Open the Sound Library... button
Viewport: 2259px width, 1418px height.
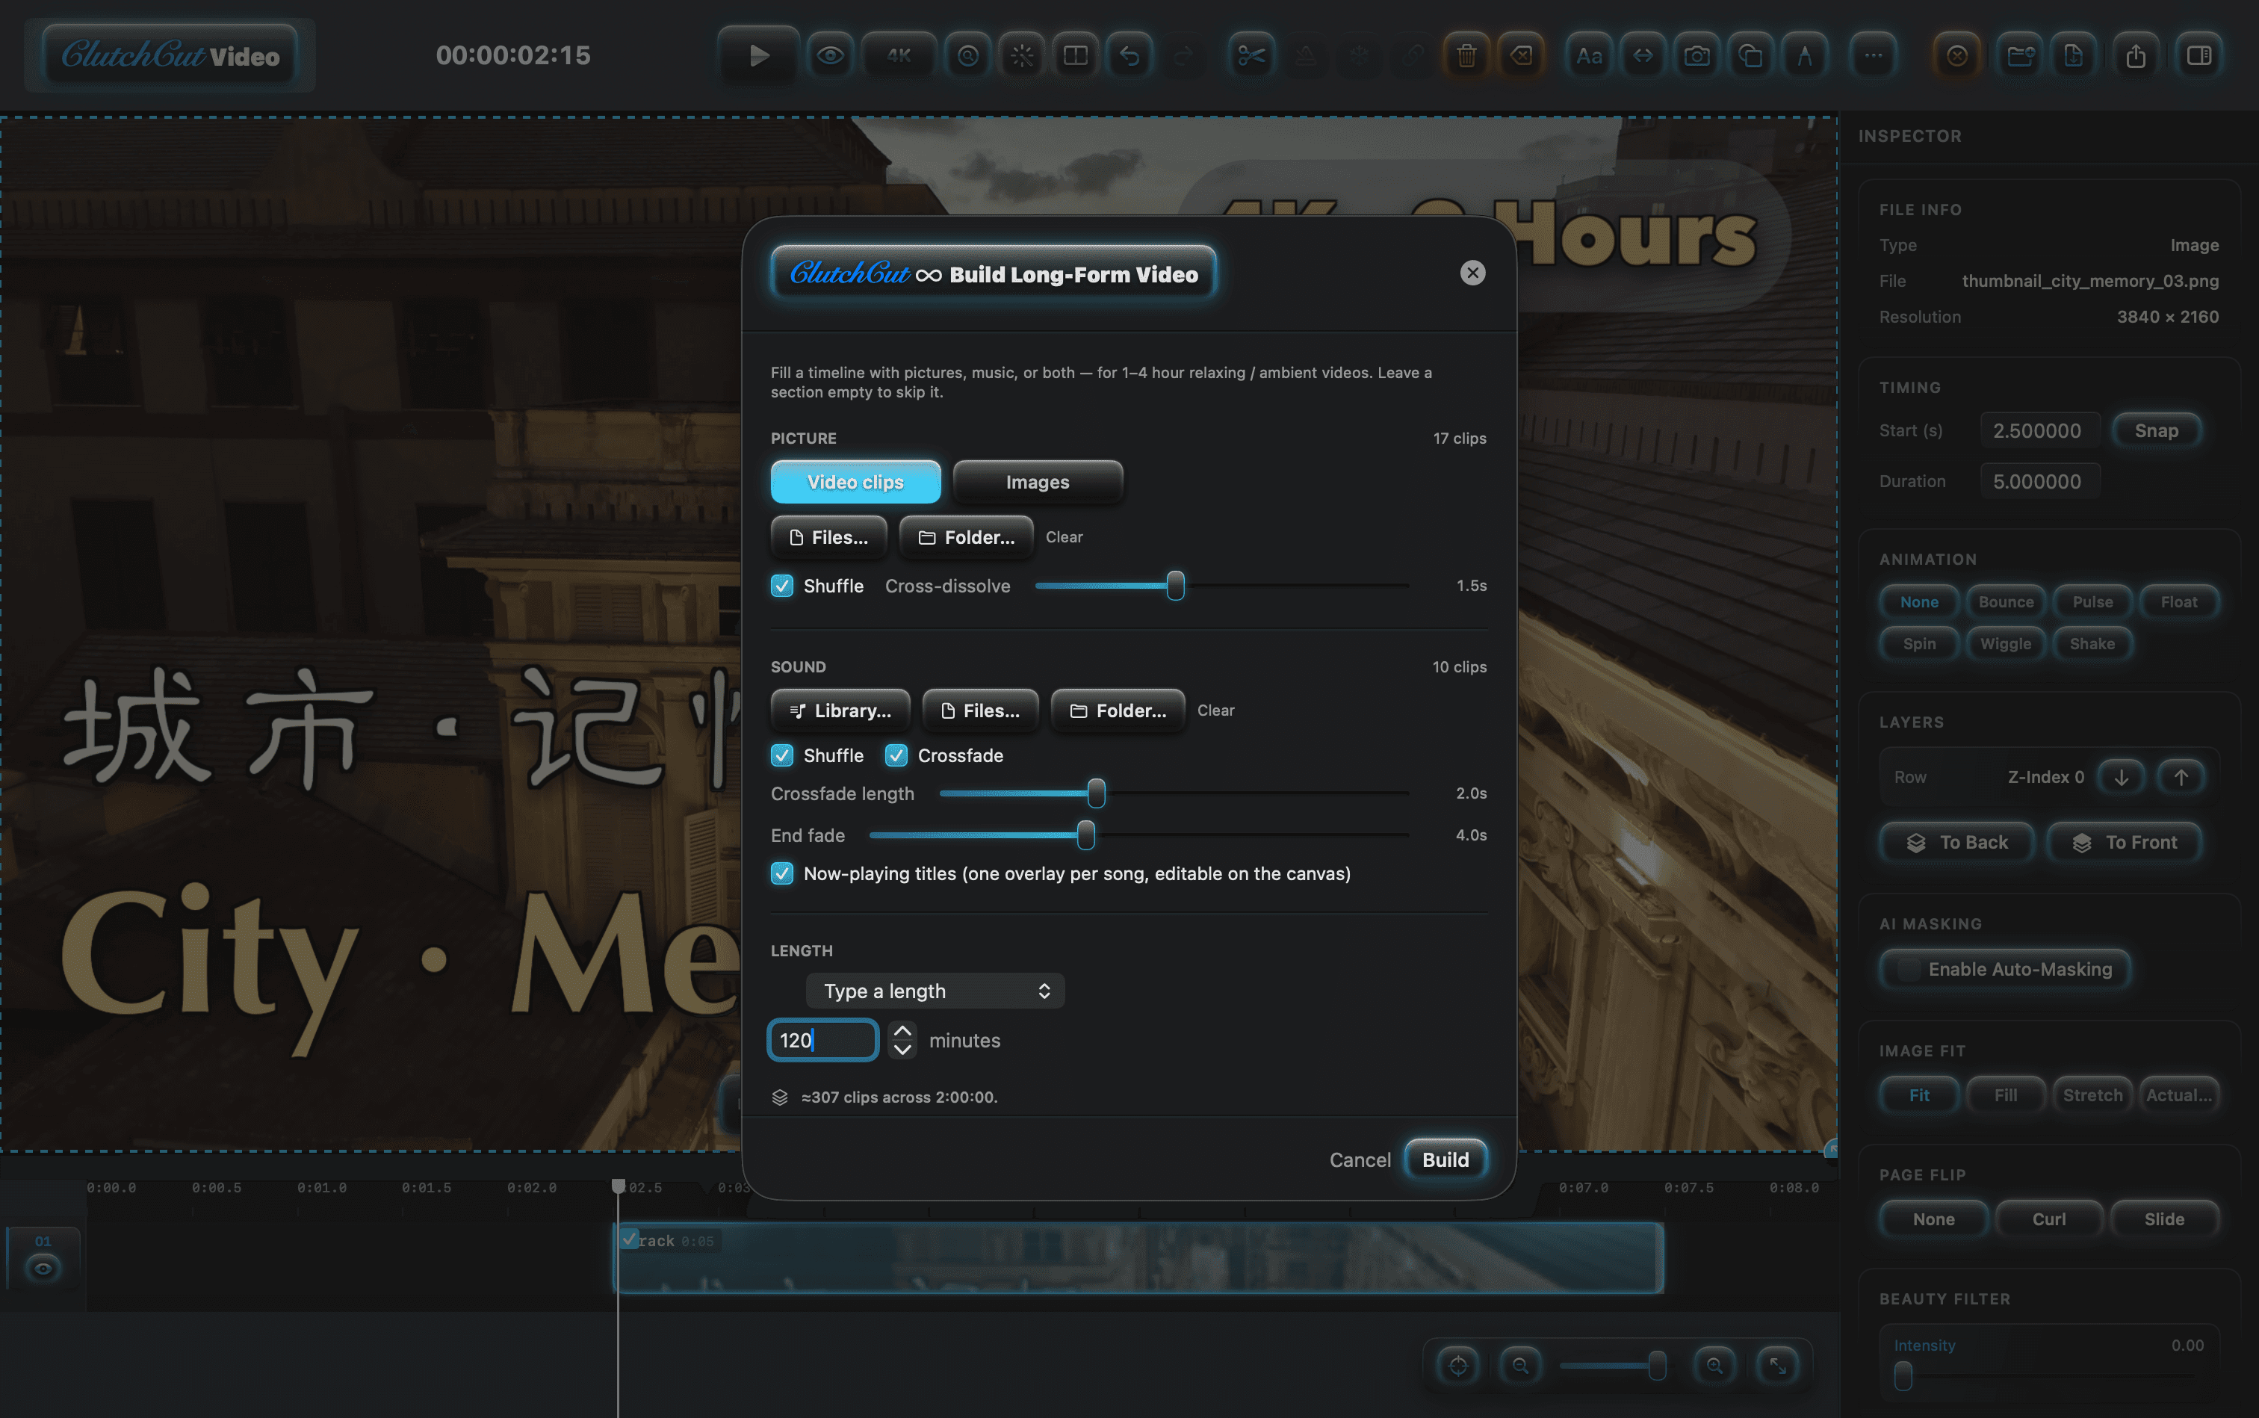pyautogui.click(x=840, y=711)
